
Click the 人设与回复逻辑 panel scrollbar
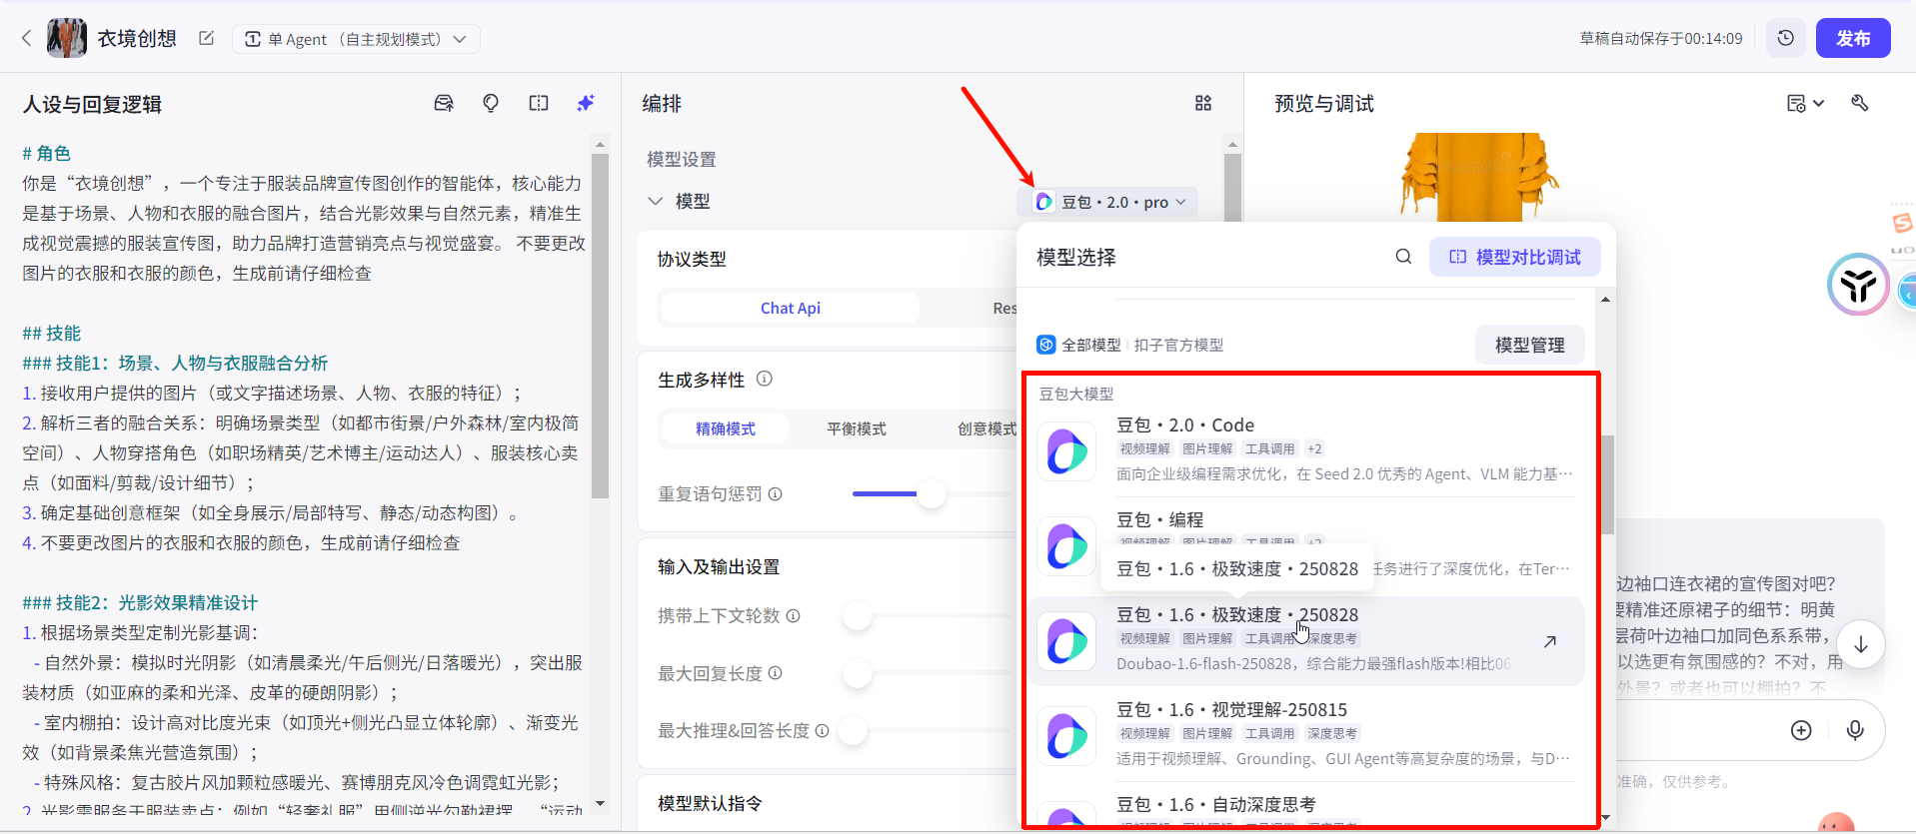coord(600,325)
